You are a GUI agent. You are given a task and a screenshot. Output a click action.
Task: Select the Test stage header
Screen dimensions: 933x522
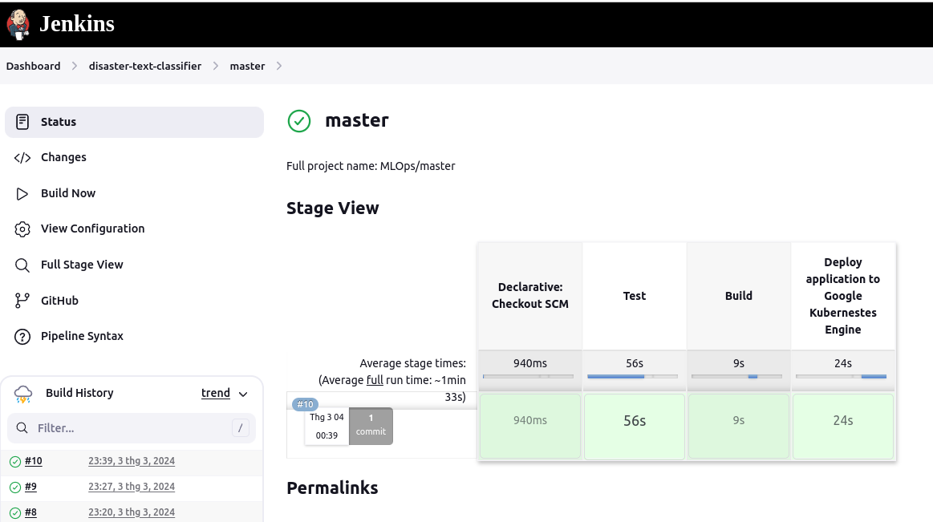click(x=635, y=296)
